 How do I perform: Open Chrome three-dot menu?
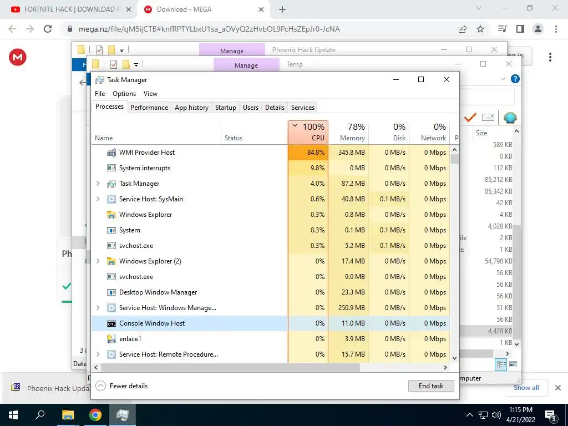[x=556, y=29]
